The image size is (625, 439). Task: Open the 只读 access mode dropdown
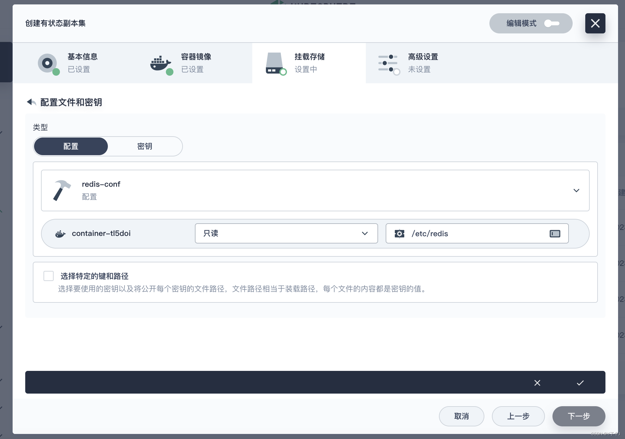[x=286, y=233]
